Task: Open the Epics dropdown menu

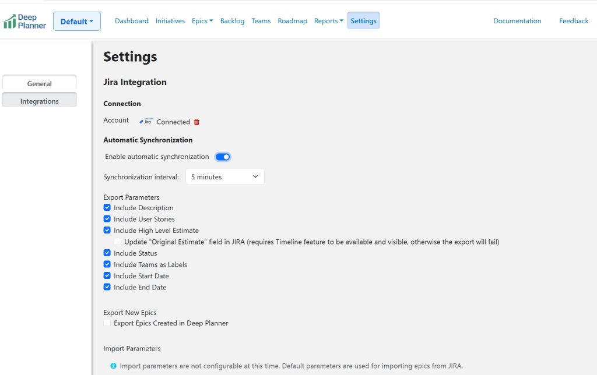Action: 202,21
